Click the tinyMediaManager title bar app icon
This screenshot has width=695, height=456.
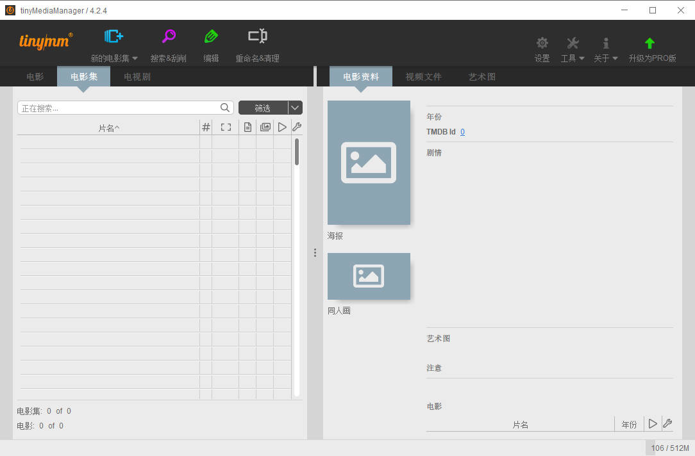pyautogui.click(x=10, y=10)
